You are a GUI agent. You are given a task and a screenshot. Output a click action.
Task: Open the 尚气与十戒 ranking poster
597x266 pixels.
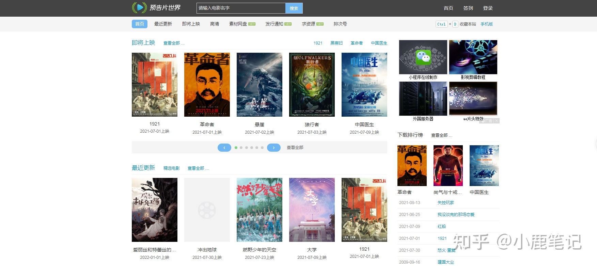(x=448, y=166)
